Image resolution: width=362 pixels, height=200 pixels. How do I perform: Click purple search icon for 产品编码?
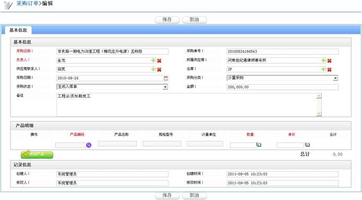point(89,145)
